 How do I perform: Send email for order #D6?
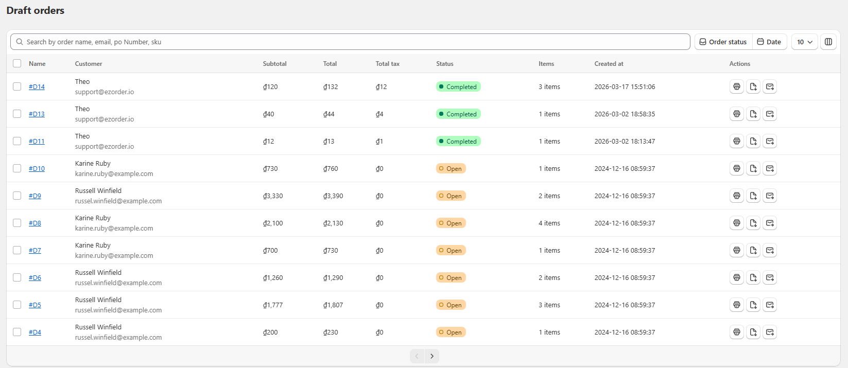(x=770, y=277)
